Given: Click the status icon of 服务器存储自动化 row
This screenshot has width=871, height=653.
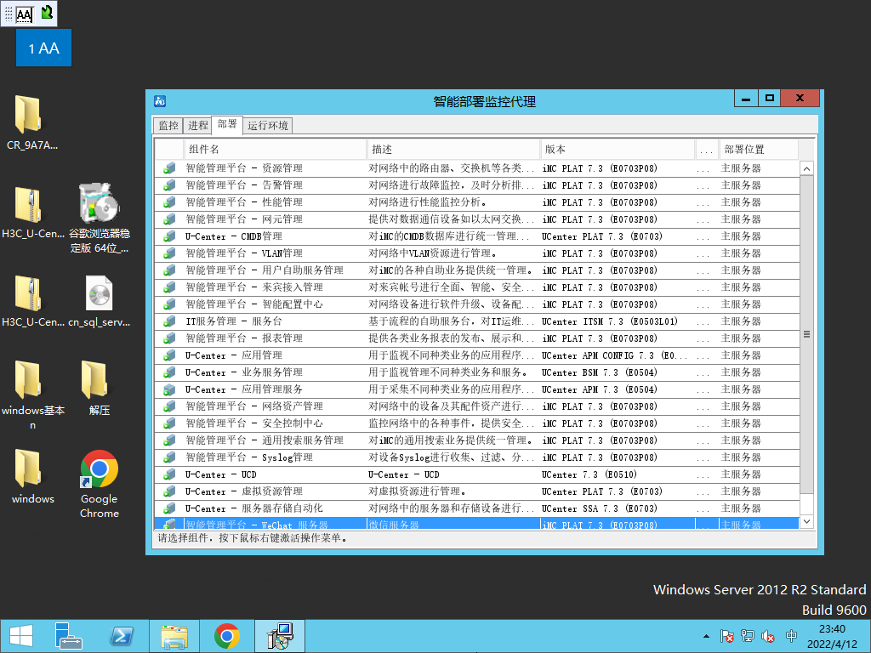Looking at the screenshot, I should (x=169, y=508).
